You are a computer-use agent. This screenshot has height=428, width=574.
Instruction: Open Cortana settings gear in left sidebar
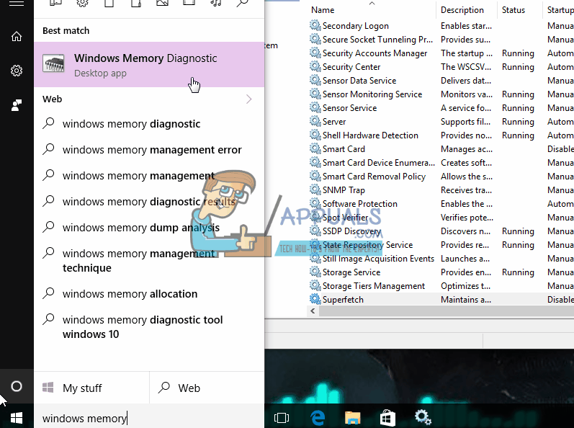[x=17, y=71]
